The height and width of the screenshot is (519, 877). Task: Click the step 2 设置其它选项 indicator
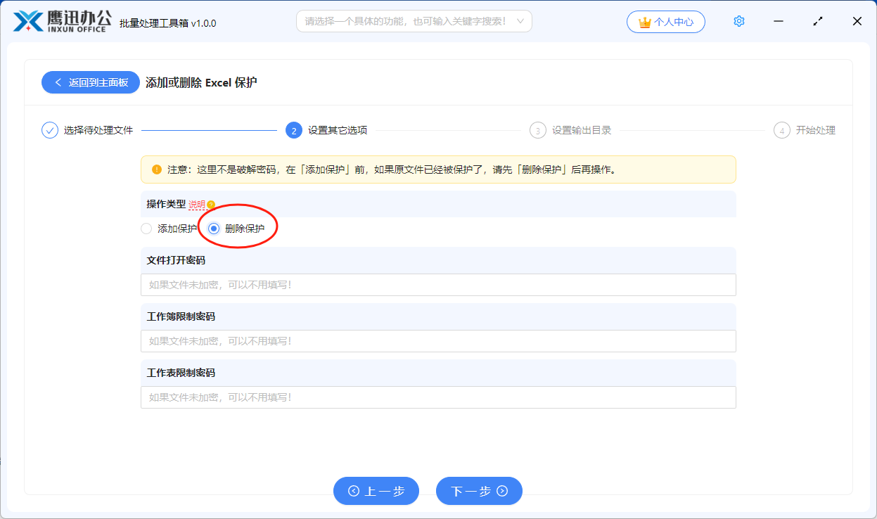[x=293, y=129]
